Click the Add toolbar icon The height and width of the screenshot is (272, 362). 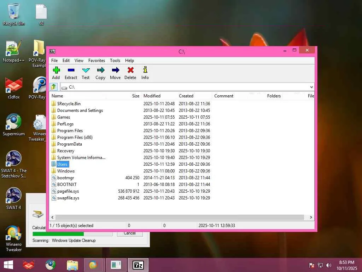pyautogui.click(x=56, y=70)
